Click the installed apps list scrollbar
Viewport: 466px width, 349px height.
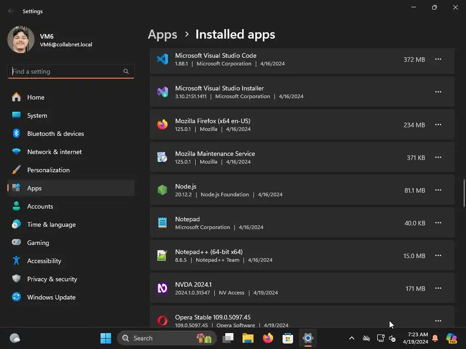[464, 193]
